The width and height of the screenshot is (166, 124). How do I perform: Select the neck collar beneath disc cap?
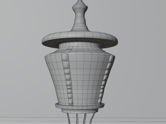click(x=80, y=47)
